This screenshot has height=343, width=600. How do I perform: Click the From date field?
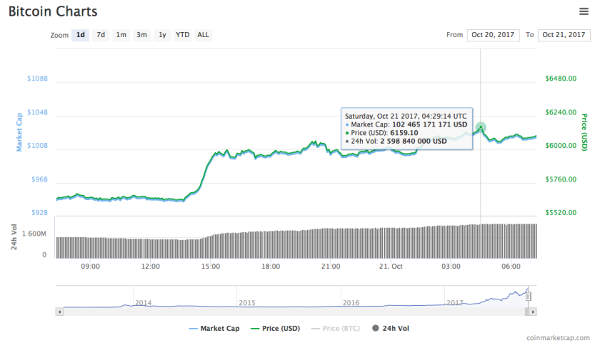click(x=494, y=35)
